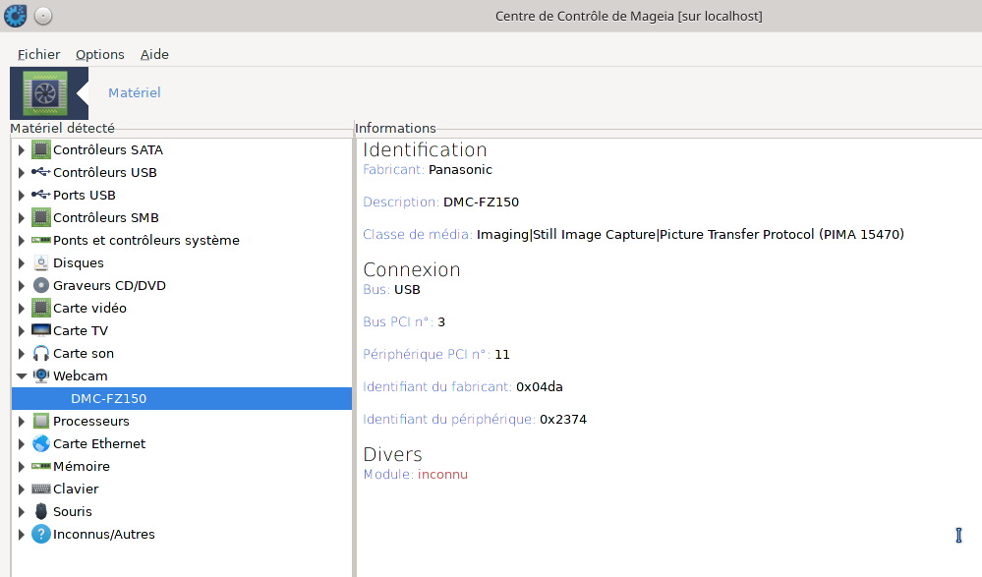Click the Module value inconnu
Screen dimensions: 982x577
point(442,474)
